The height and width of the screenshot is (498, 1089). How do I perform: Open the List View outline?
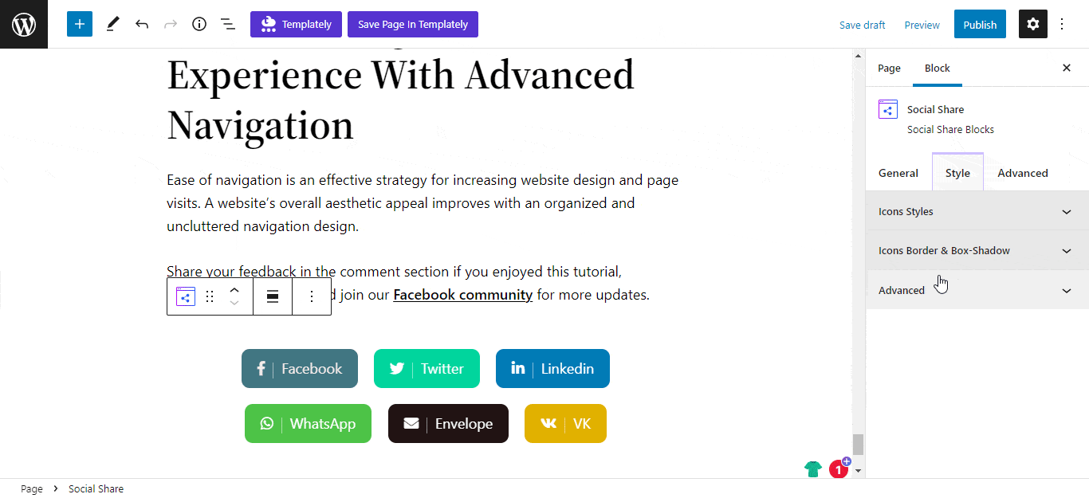pos(228,24)
